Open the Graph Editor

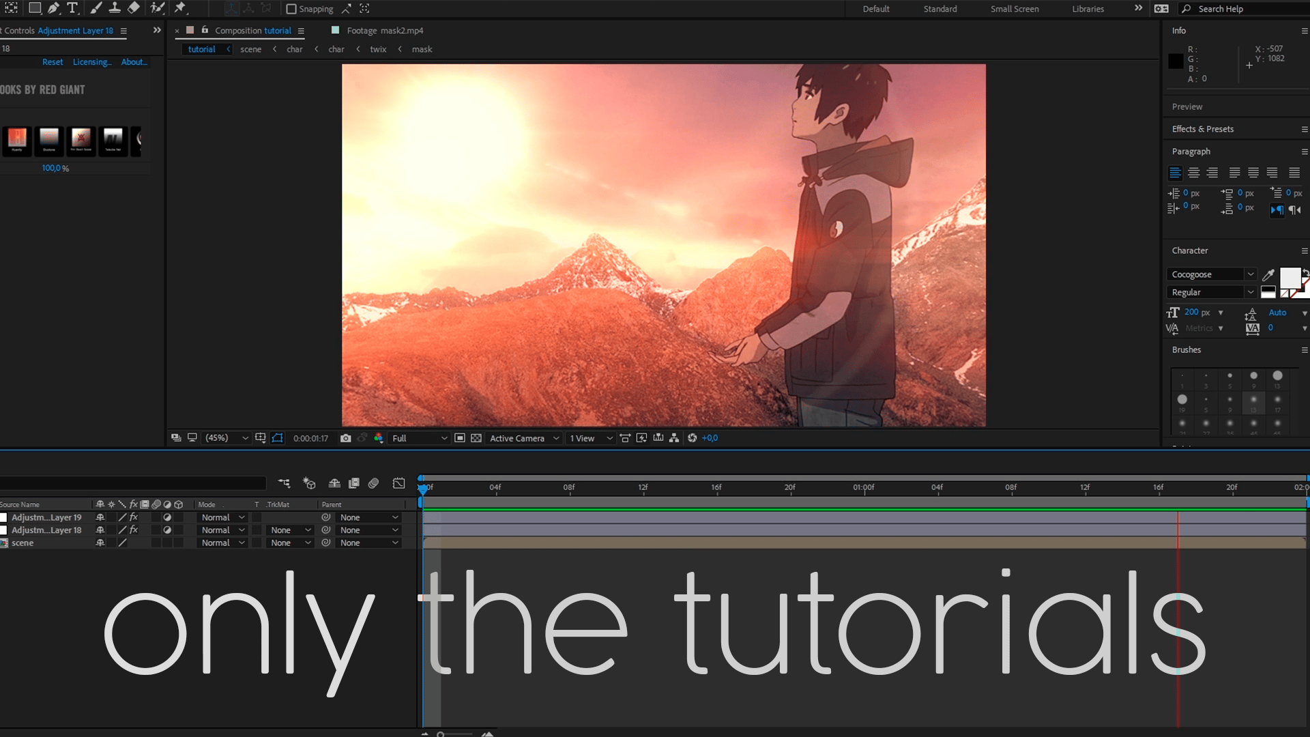coord(399,483)
